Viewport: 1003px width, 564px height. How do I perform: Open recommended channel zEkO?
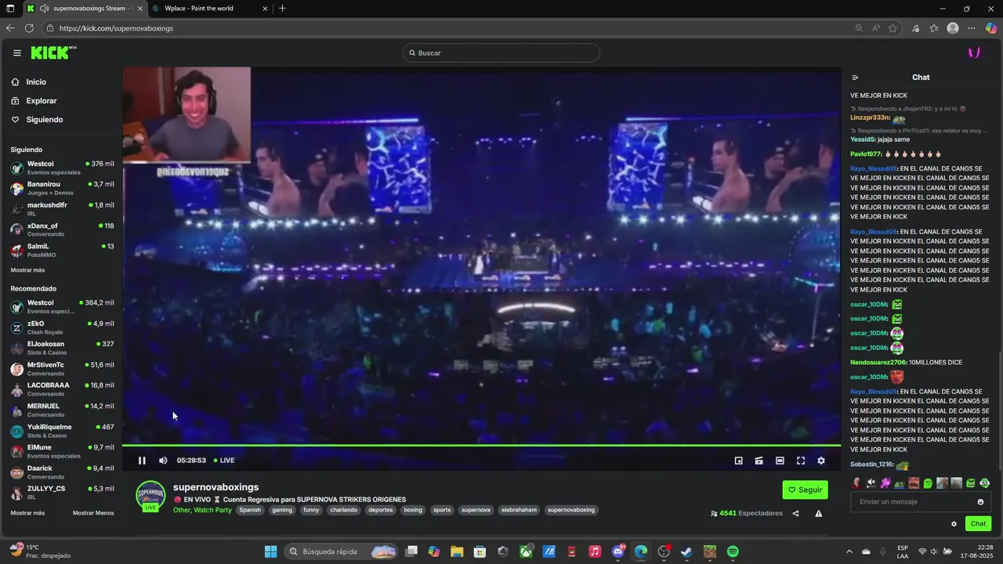pyautogui.click(x=62, y=327)
